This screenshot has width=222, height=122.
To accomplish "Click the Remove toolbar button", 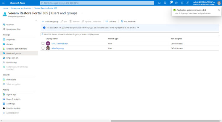I will click(74, 22).
